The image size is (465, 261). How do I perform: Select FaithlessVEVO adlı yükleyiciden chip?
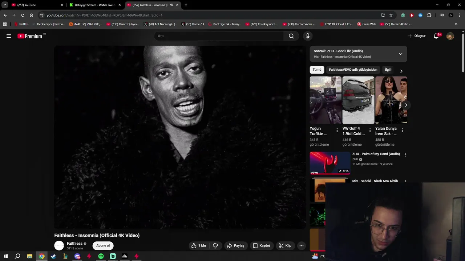tap(353, 70)
